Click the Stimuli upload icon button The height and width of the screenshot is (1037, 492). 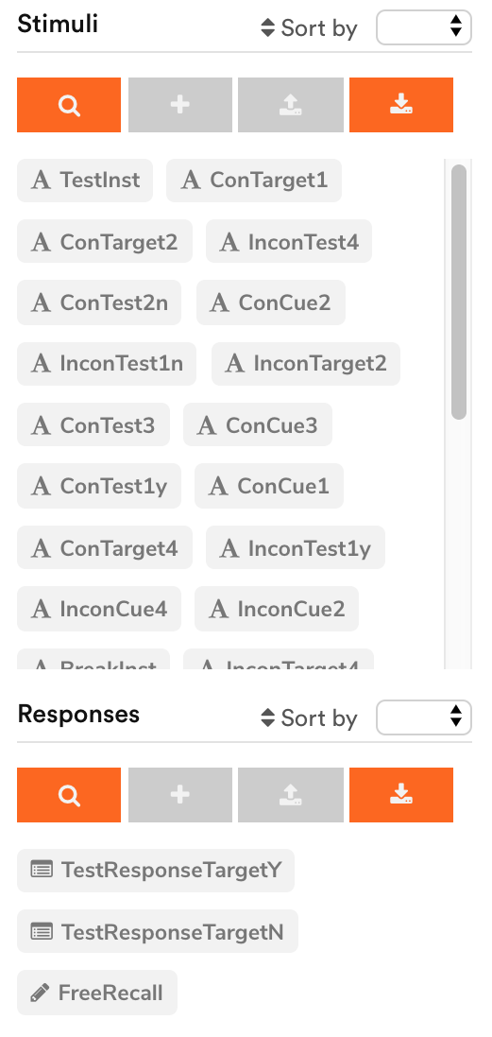291,105
